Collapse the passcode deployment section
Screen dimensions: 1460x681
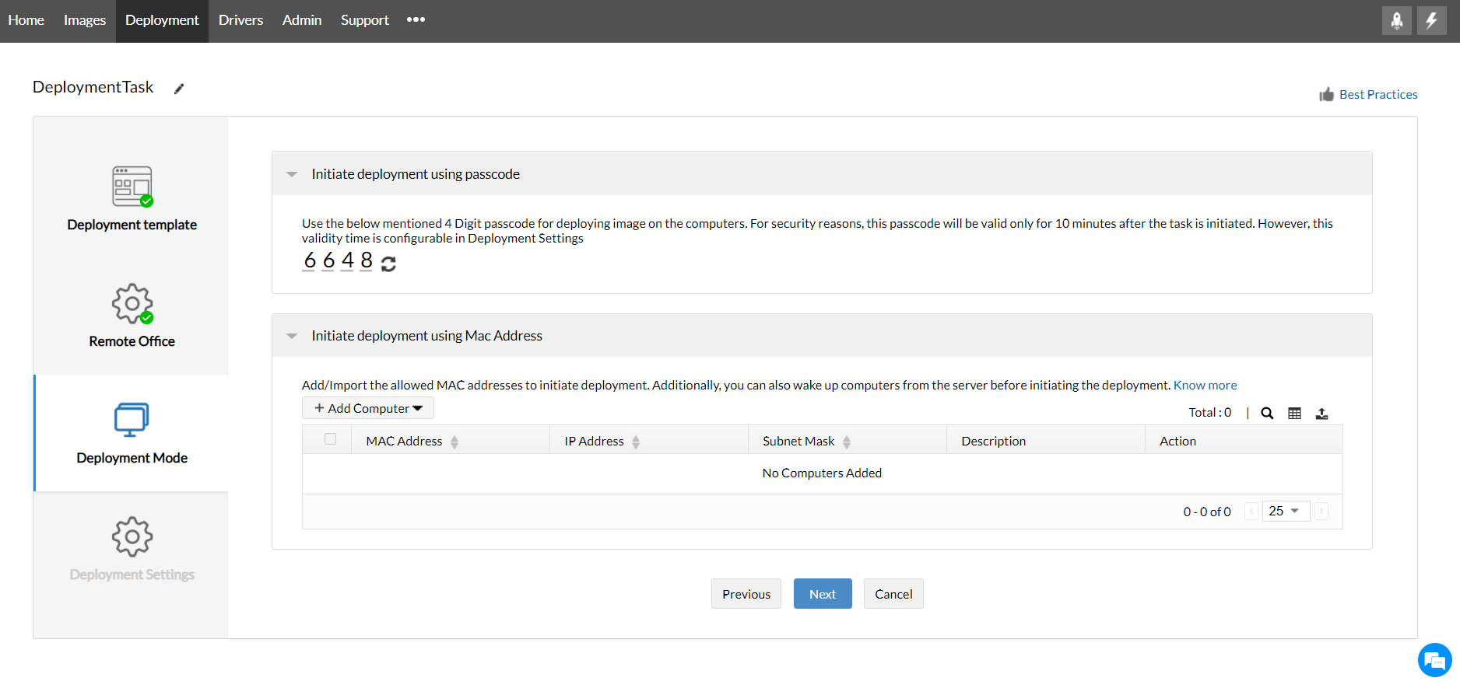pos(292,174)
